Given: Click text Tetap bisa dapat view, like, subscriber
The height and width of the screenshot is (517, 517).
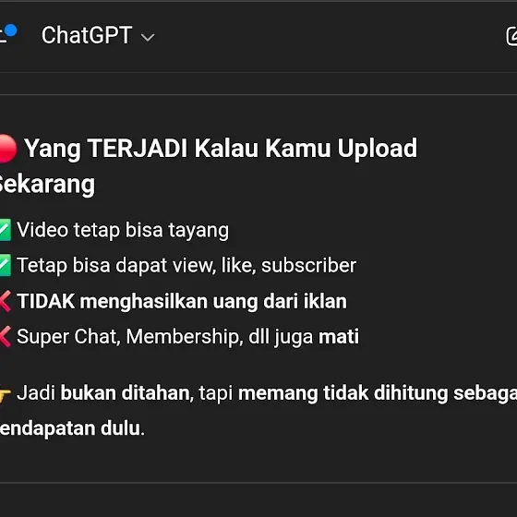Looking at the screenshot, I should (x=186, y=266).
